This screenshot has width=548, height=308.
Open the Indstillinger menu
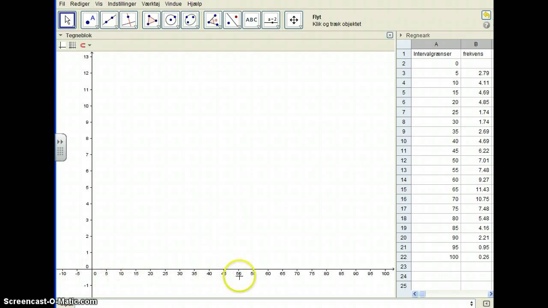click(x=122, y=4)
